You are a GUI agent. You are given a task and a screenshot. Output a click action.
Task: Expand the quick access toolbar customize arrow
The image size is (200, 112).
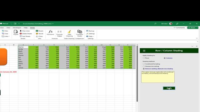(x=19, y=24)
